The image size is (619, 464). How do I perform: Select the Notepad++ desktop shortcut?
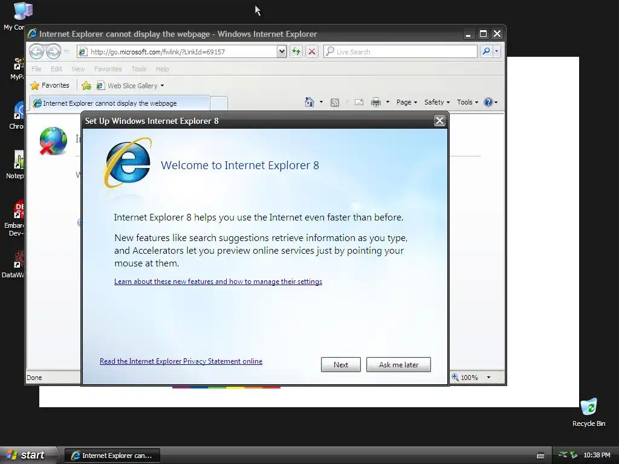click(16, 164)
